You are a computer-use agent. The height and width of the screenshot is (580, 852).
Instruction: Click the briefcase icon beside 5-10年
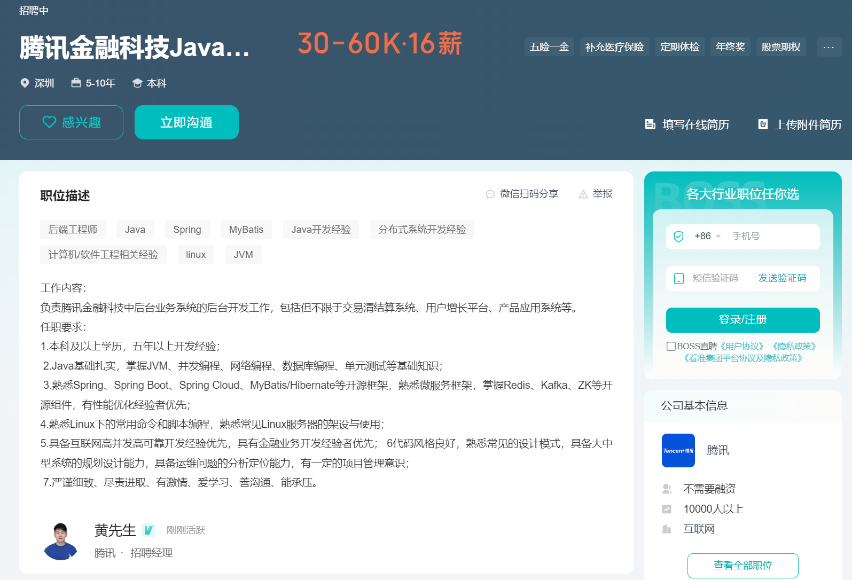(76, 83)
